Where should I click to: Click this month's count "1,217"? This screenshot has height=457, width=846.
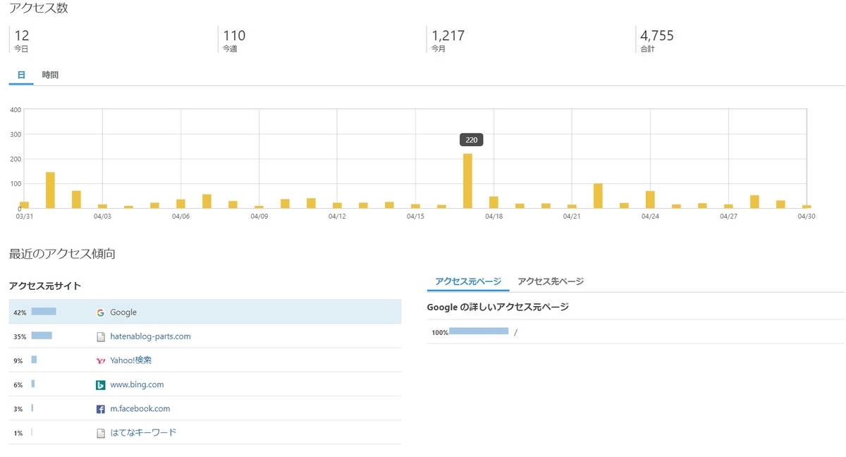448,35
